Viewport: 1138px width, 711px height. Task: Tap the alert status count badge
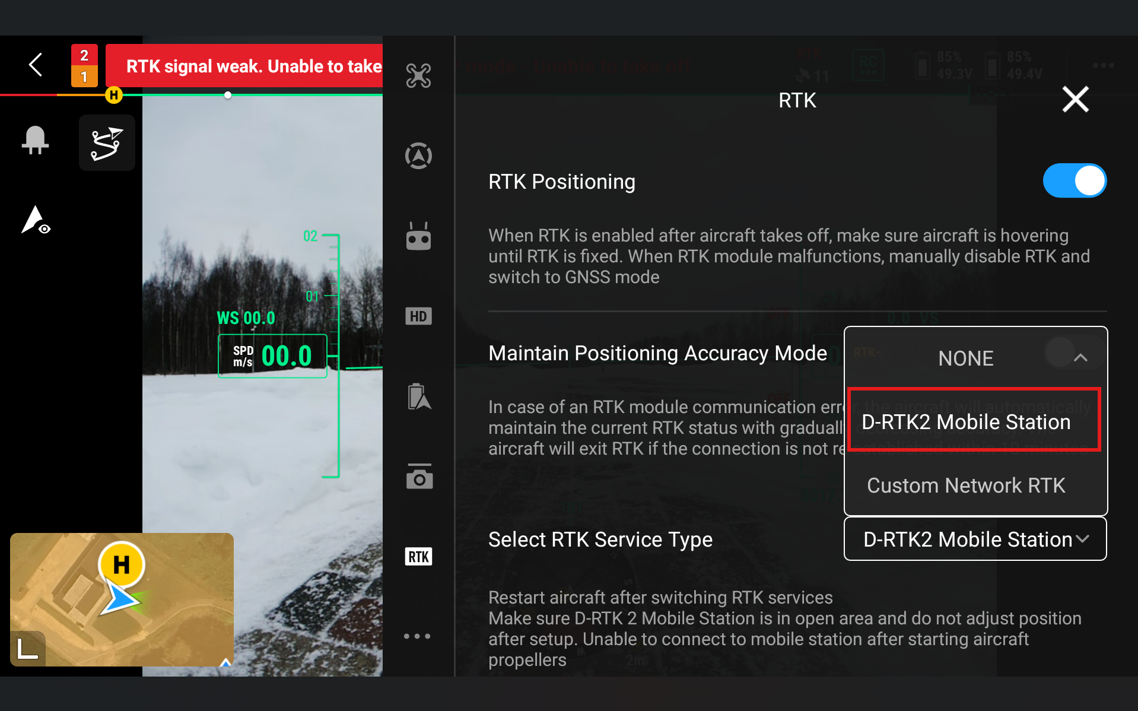point(84,65)
